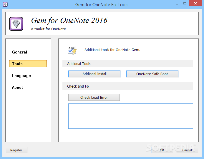The image size is (204, 159).
Task: Launch OneNote Safe Boot
Action: tap(152, 74)
